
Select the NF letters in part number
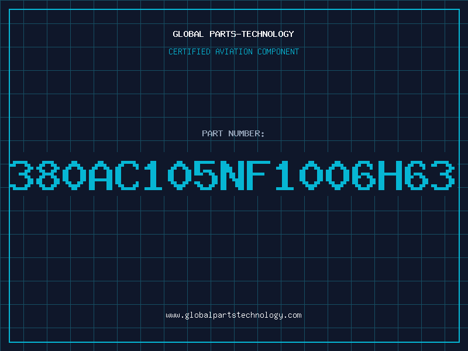point(245,175)
